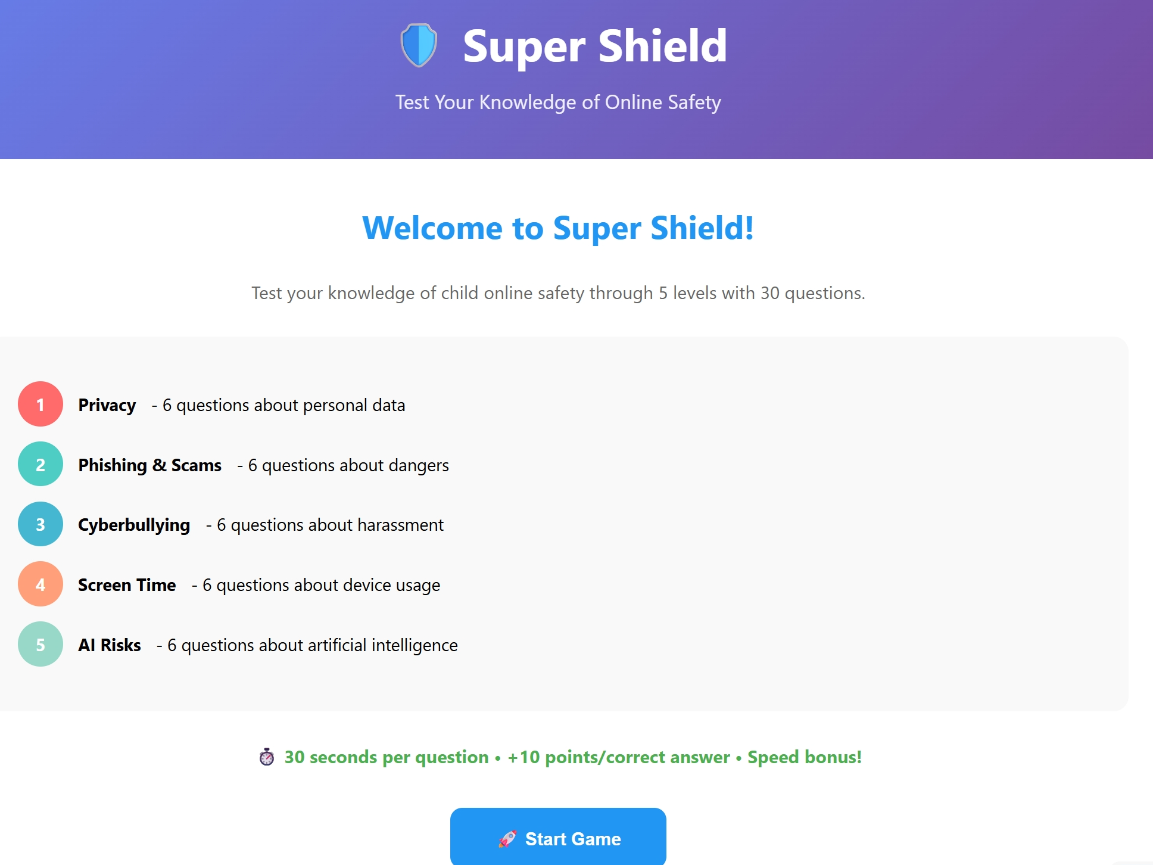Select the teal Phishing & Scams level badge
The width and height of the screenshot is (1153, 865).
(40, 465)
